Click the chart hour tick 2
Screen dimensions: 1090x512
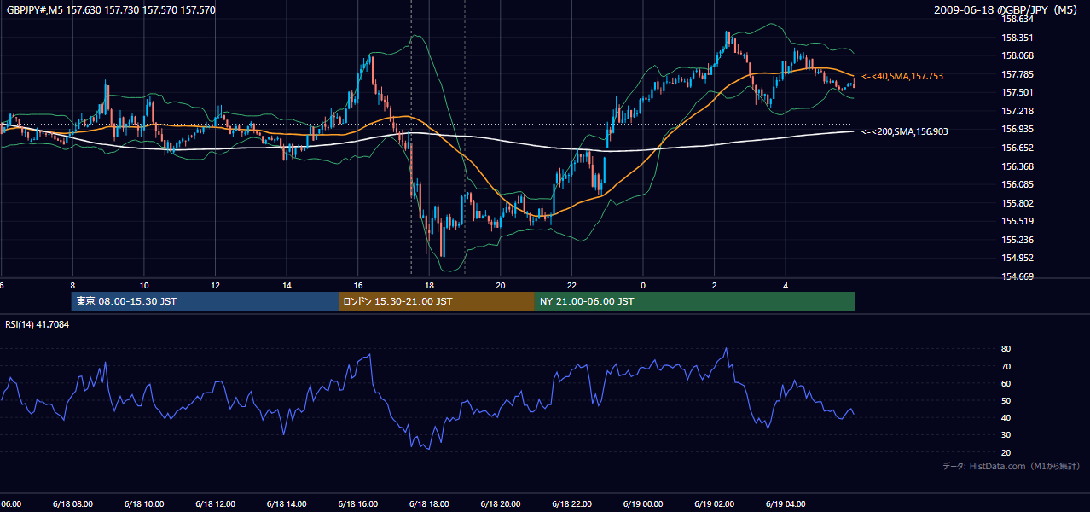pyautogui.click(x=715, y=285)
